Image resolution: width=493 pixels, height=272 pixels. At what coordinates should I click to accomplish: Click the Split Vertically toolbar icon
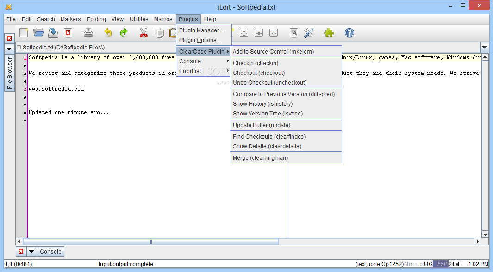[274, 33]
